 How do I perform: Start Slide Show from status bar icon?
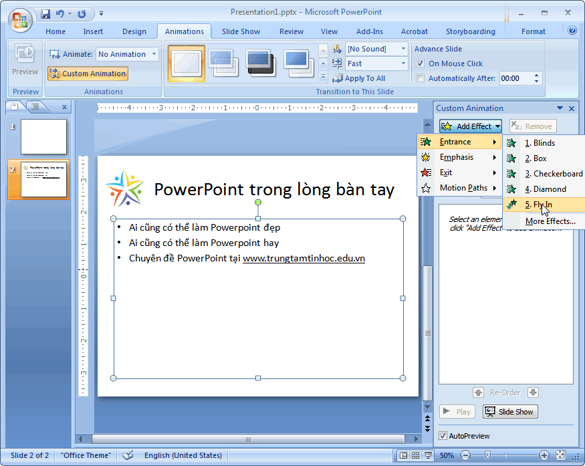pos(428,455)
